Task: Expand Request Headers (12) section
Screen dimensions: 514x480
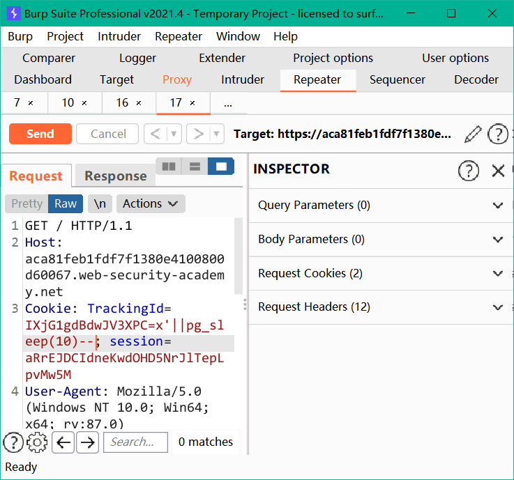Action: click(x=381, y=307)
